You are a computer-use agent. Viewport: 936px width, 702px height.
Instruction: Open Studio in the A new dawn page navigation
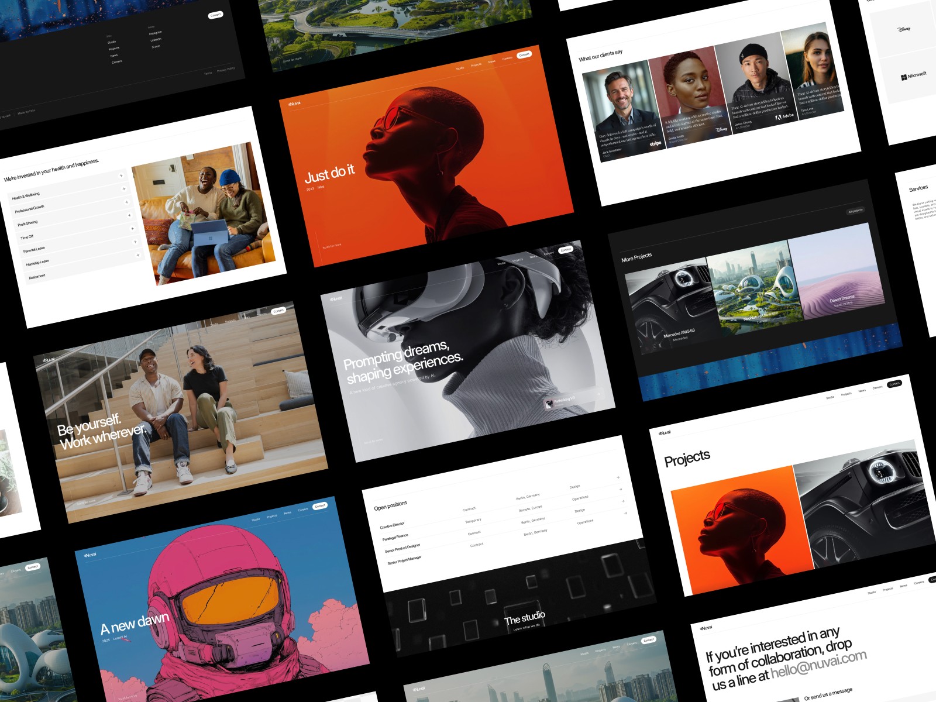pyautogui.click(x=256, y=519)
